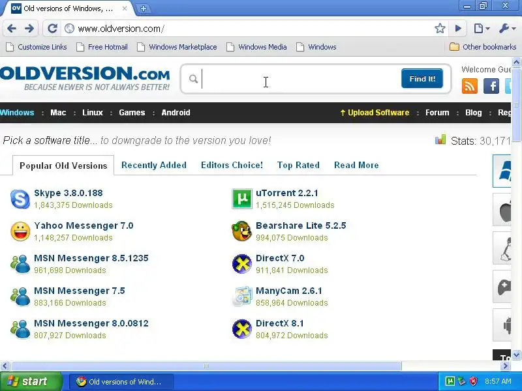Image resolution: width=522 pixels, height=391 pixels.
Task: Open Bearshare Lite 5.2.5 link
Action: point(301,225)
